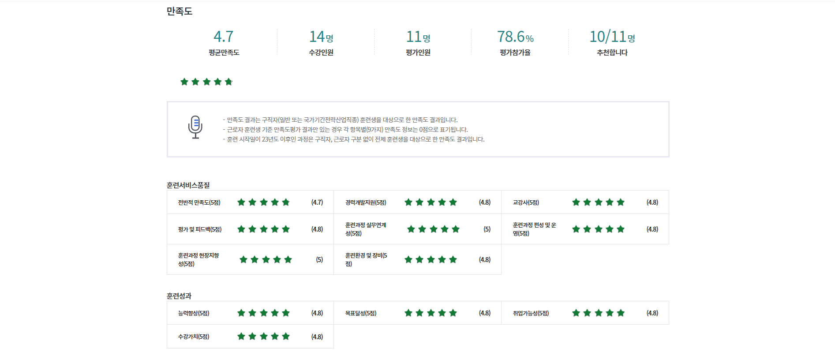835x352 pixels.
Task: Click the 78.6% participation rate value
Action: 515,37
